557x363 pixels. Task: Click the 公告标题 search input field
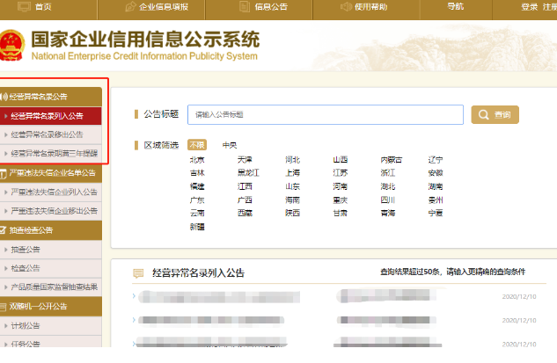[x=326, y=114]
